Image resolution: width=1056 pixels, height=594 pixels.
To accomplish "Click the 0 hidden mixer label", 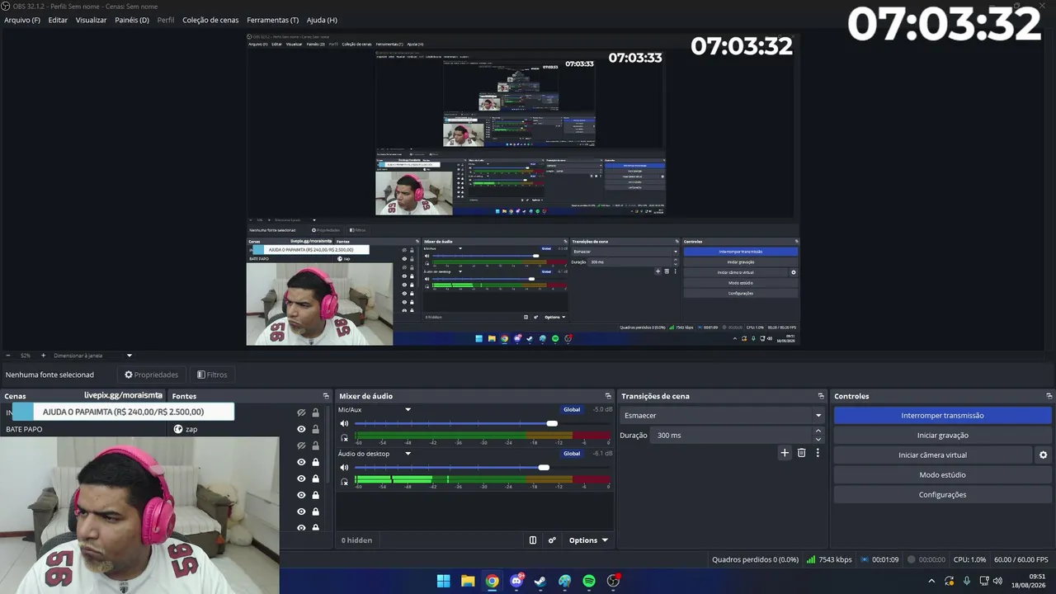I will pos(356,540).
